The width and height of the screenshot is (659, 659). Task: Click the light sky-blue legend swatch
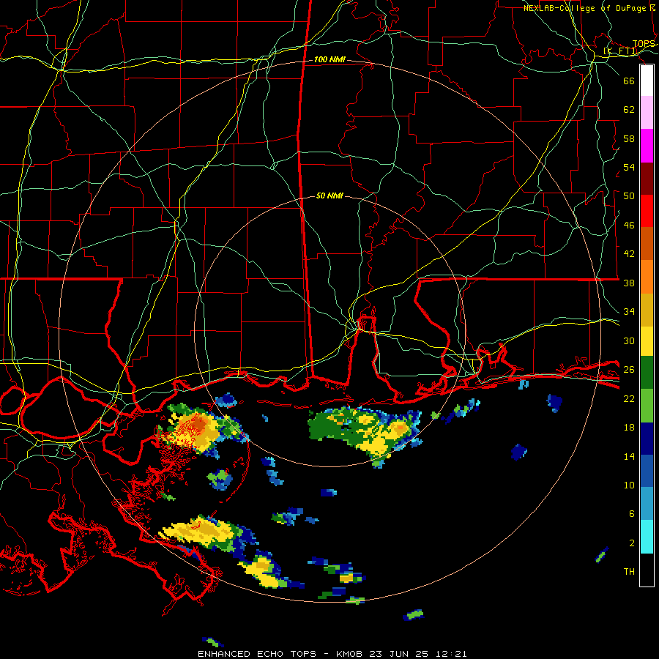pos(647,504)
